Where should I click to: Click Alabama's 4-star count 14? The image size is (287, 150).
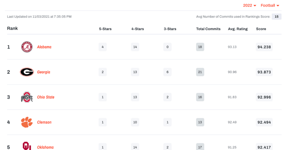click(135, 47)
